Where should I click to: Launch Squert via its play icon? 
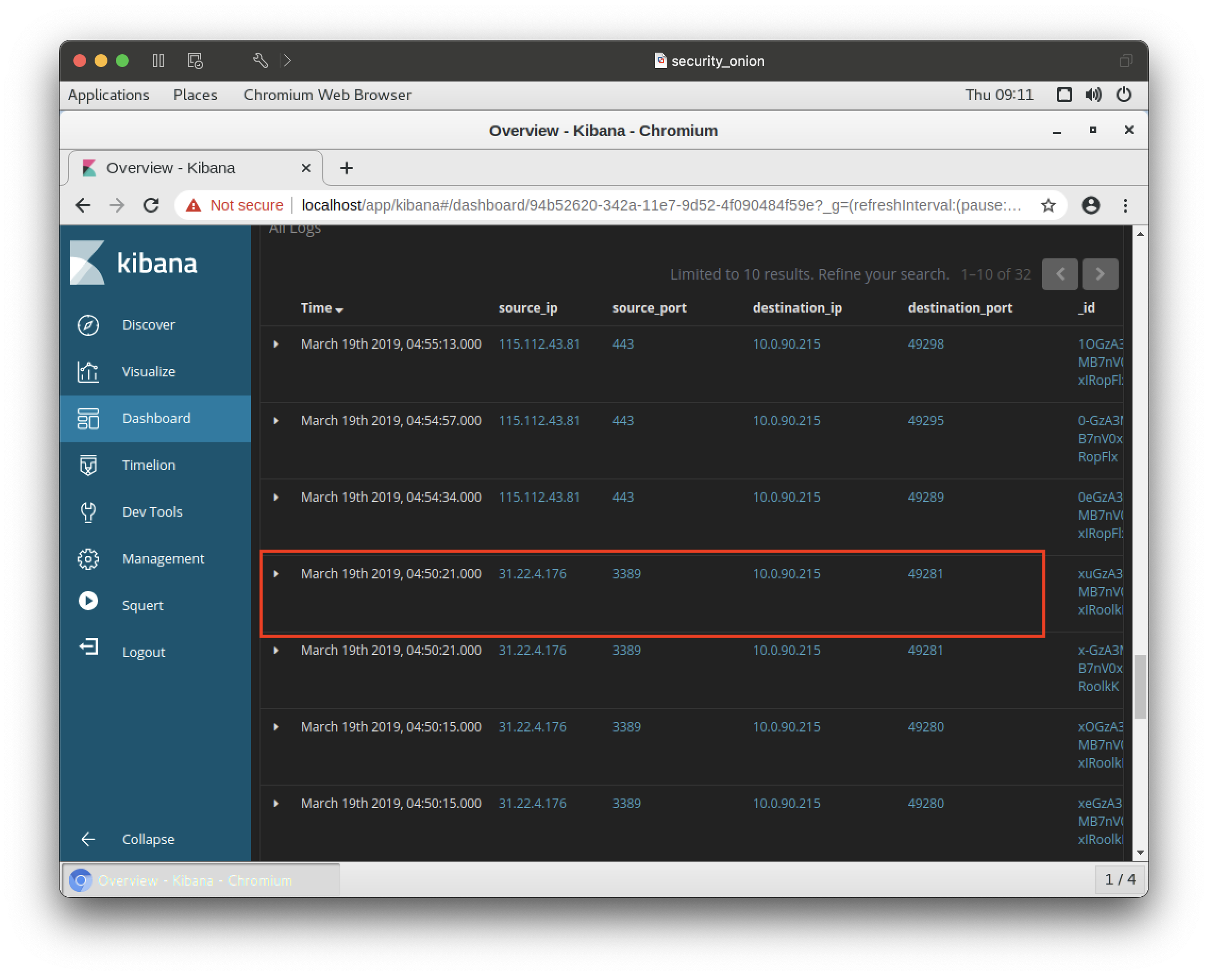(88, 601)
